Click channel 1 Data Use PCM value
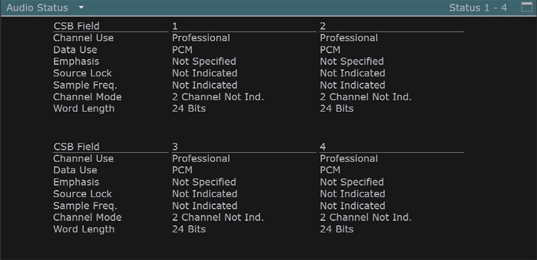This screenshot has height=260, width=537. coord(182,50)
